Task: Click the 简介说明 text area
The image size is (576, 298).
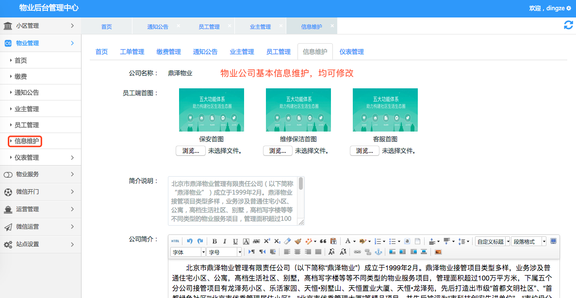Action: click(236, 200)
